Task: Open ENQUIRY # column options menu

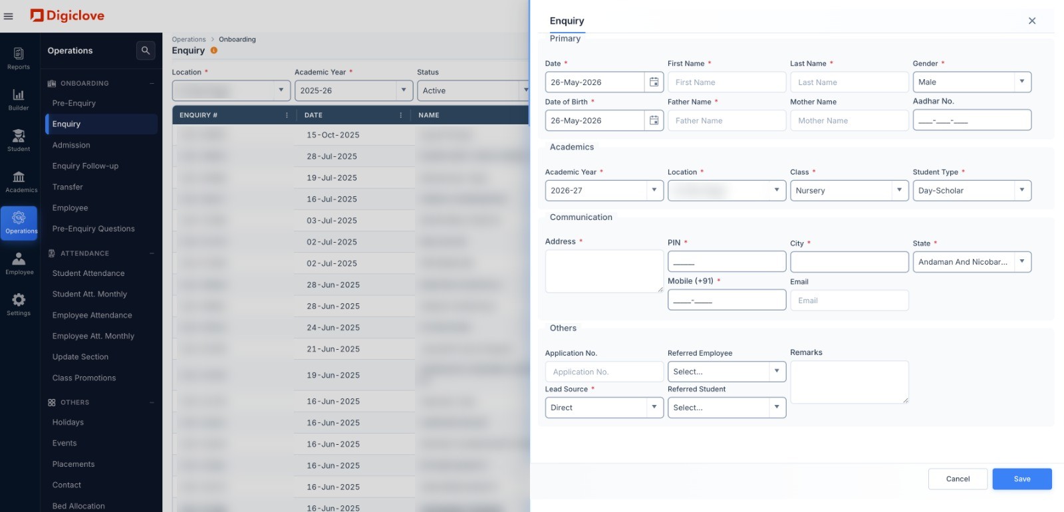Action: [287, 115]
